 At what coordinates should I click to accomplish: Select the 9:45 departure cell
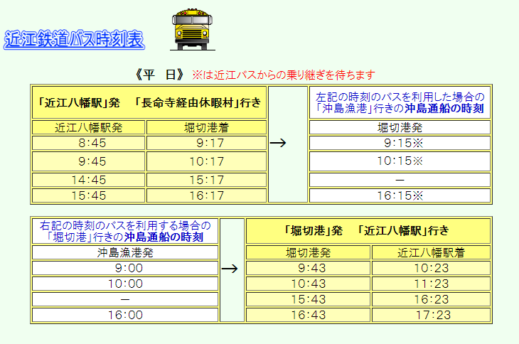[88, 161]
